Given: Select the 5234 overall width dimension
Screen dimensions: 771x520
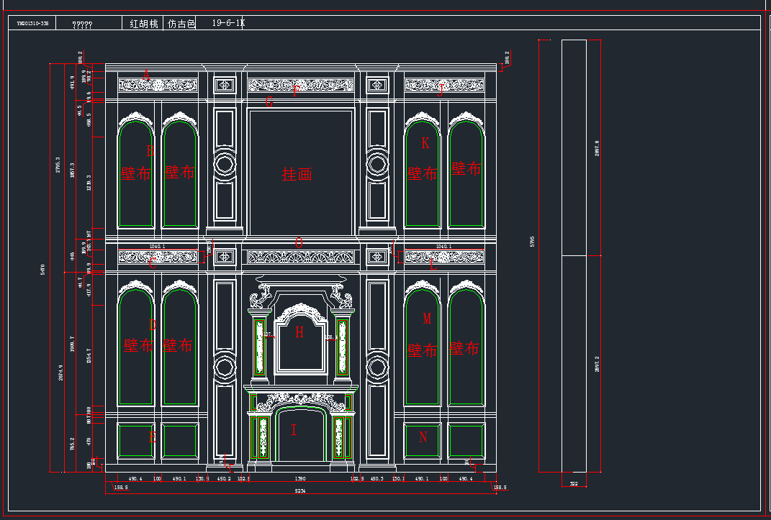Looking at the screenshot, I should tap(299, 491).
